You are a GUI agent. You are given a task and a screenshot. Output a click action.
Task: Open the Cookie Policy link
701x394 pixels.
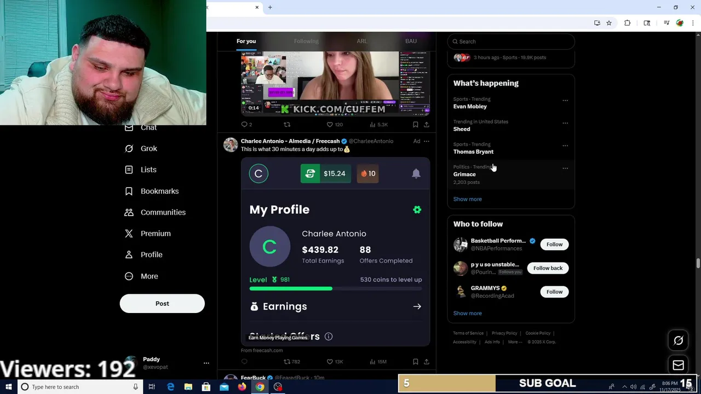pos(538,333)
